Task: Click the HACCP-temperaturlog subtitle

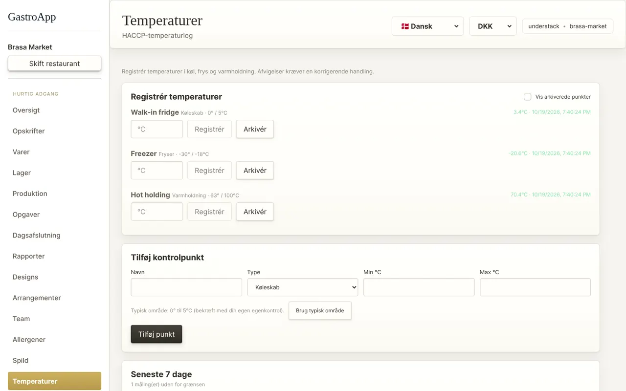Action: [157, 36]
